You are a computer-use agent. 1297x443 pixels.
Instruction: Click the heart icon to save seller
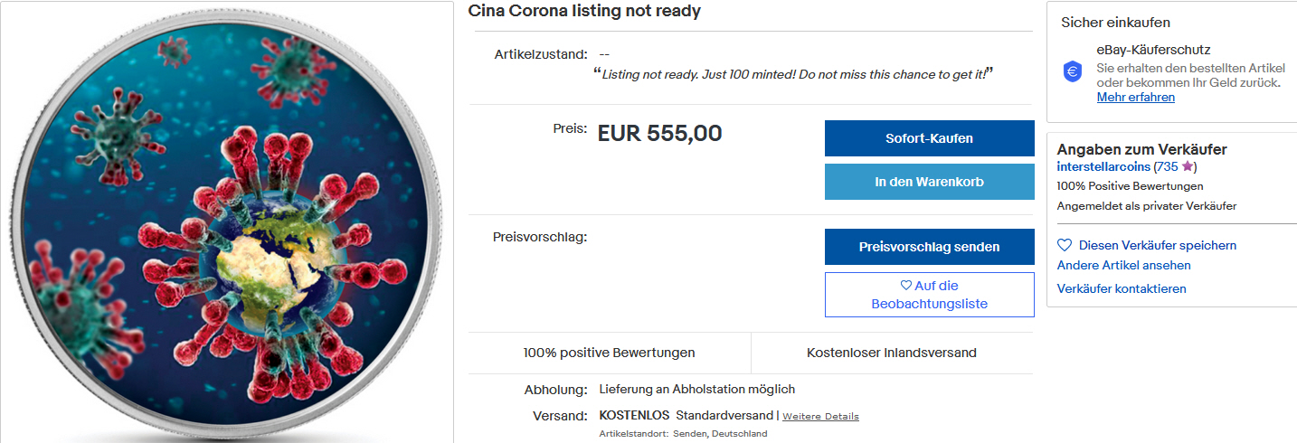tap(1065, 245)
